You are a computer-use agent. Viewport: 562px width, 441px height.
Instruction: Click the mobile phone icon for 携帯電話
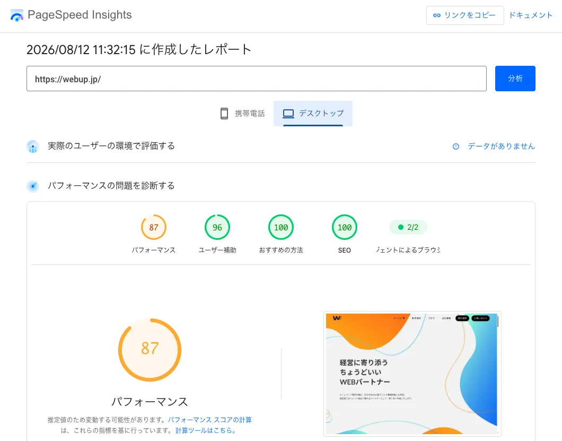point(224,114)
